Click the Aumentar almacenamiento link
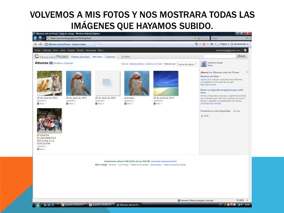284x213 pixels. 164,161
